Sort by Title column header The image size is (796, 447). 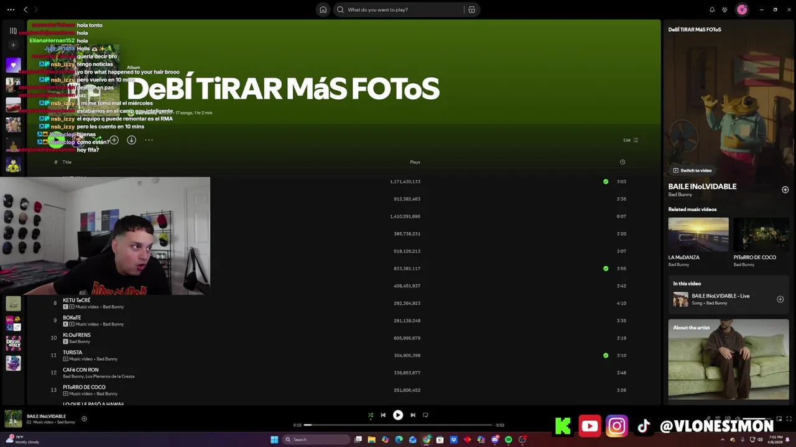click(x=67, y=162)
